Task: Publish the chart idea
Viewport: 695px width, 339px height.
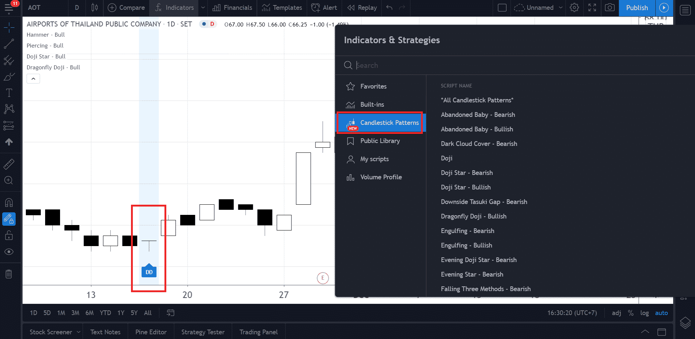Action: (637, 8)
